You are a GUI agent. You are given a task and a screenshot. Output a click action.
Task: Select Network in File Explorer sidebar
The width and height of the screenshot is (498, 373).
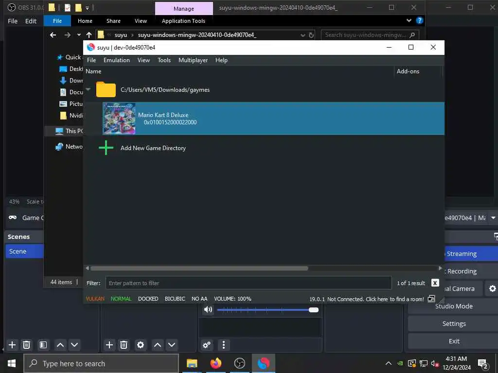[x=69, y=147]
